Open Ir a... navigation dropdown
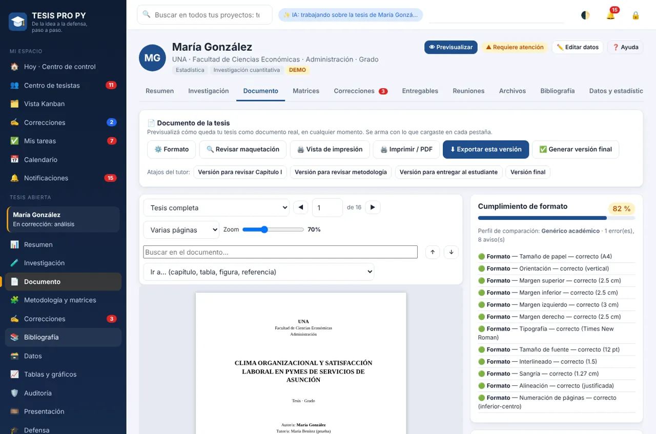Image resolution: width=656 pixels, height=434 pixels. (259, 272)
